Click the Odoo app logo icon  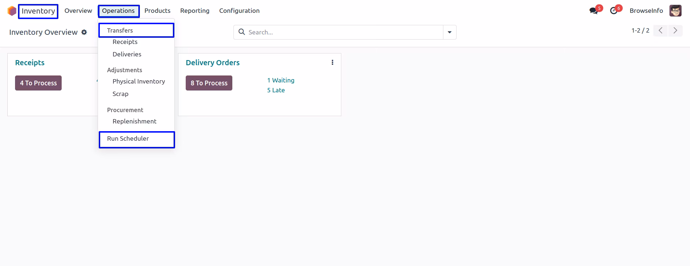tap(12, 11)
